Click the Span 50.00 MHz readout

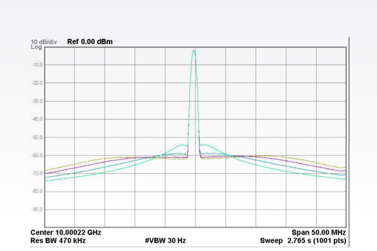point(319,233)
